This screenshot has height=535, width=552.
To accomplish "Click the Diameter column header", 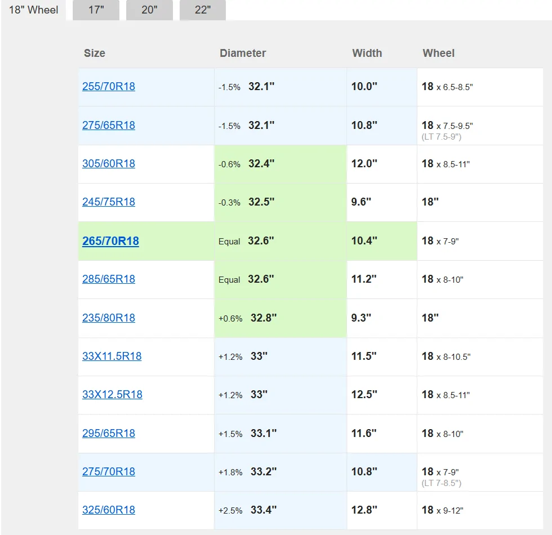I will (243, 53).
